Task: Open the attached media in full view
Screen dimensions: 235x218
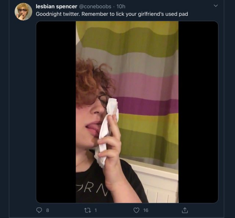Action: coord(127,112)
